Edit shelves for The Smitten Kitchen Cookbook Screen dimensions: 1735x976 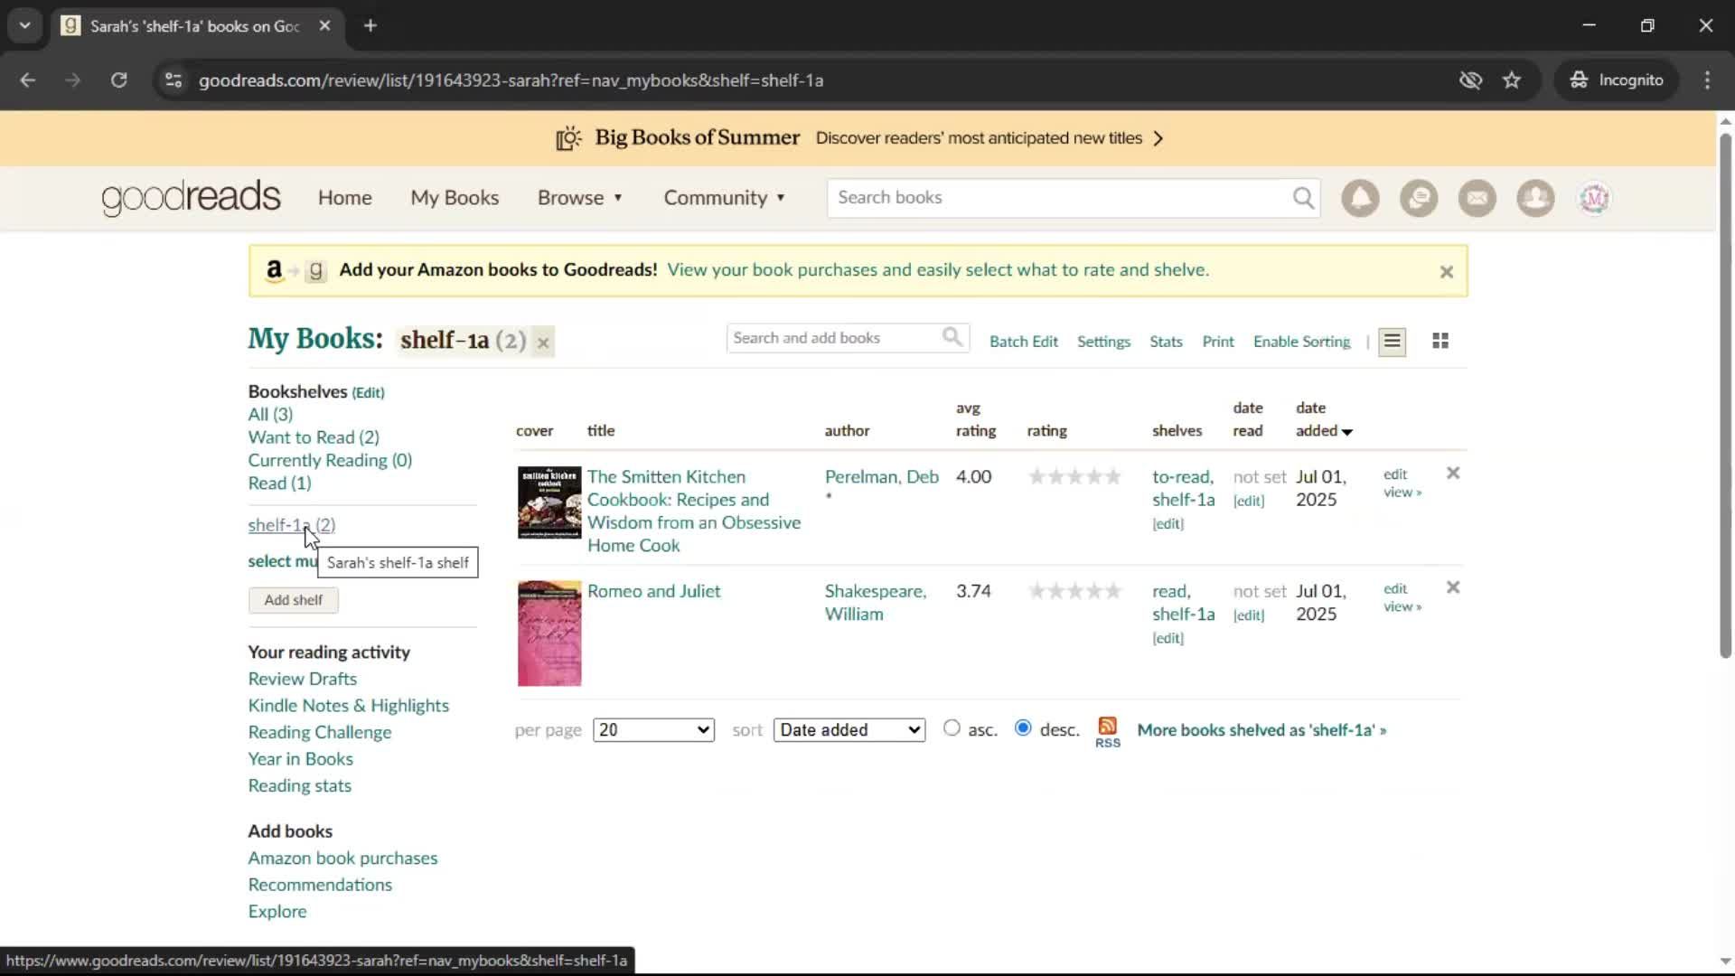(x=1168, y=524)
